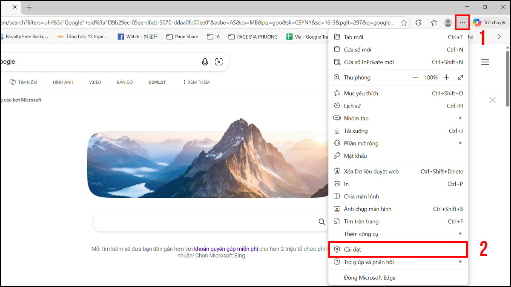Viewport: 511px width, 287px height.
Task: Switch to the VIDEO tab on Bing
Action: 95,82
